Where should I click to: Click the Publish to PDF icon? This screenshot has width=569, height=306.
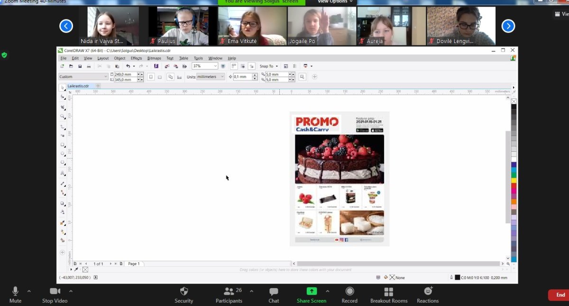tap(184, 66)
